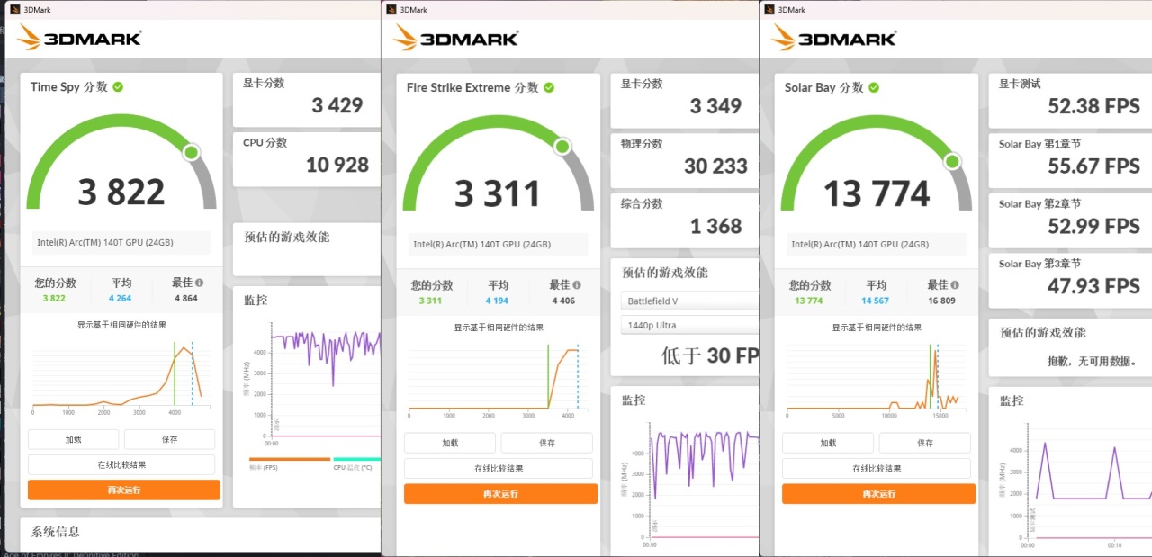
Task: Click Fire Strike Extreme score distribution chart
Action: point(498,380)
